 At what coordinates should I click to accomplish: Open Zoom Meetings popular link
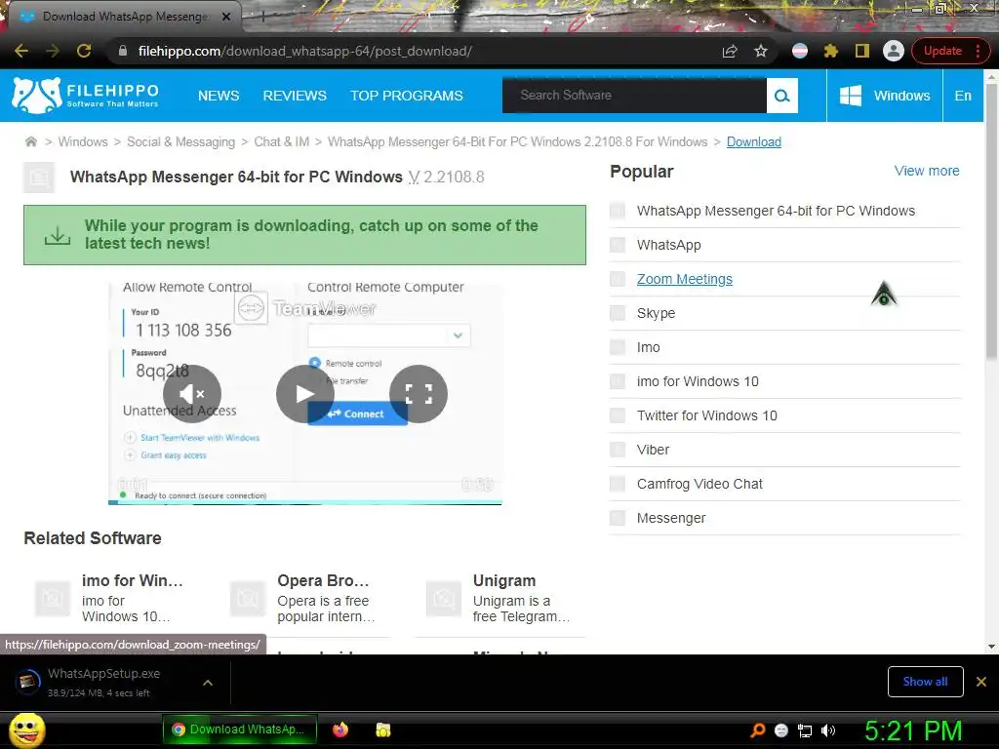pos(684,279)
